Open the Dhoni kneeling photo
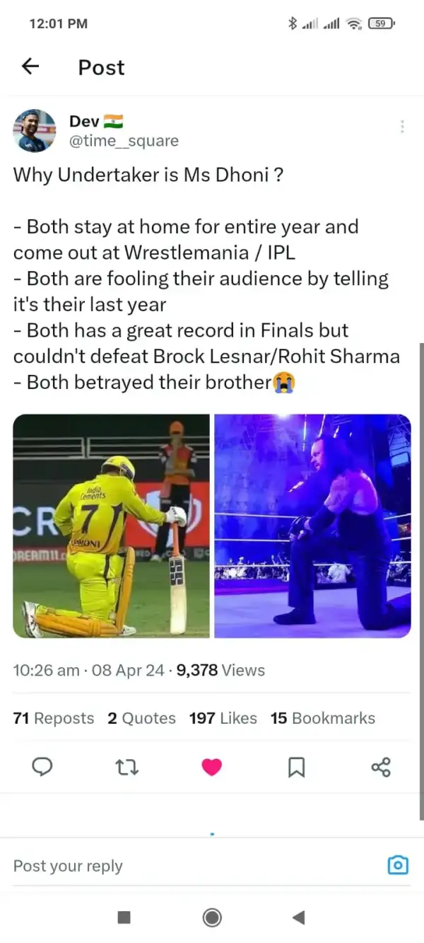Viewport: 424px width, 943px height. pyautogui.click(x=111, y=526)
